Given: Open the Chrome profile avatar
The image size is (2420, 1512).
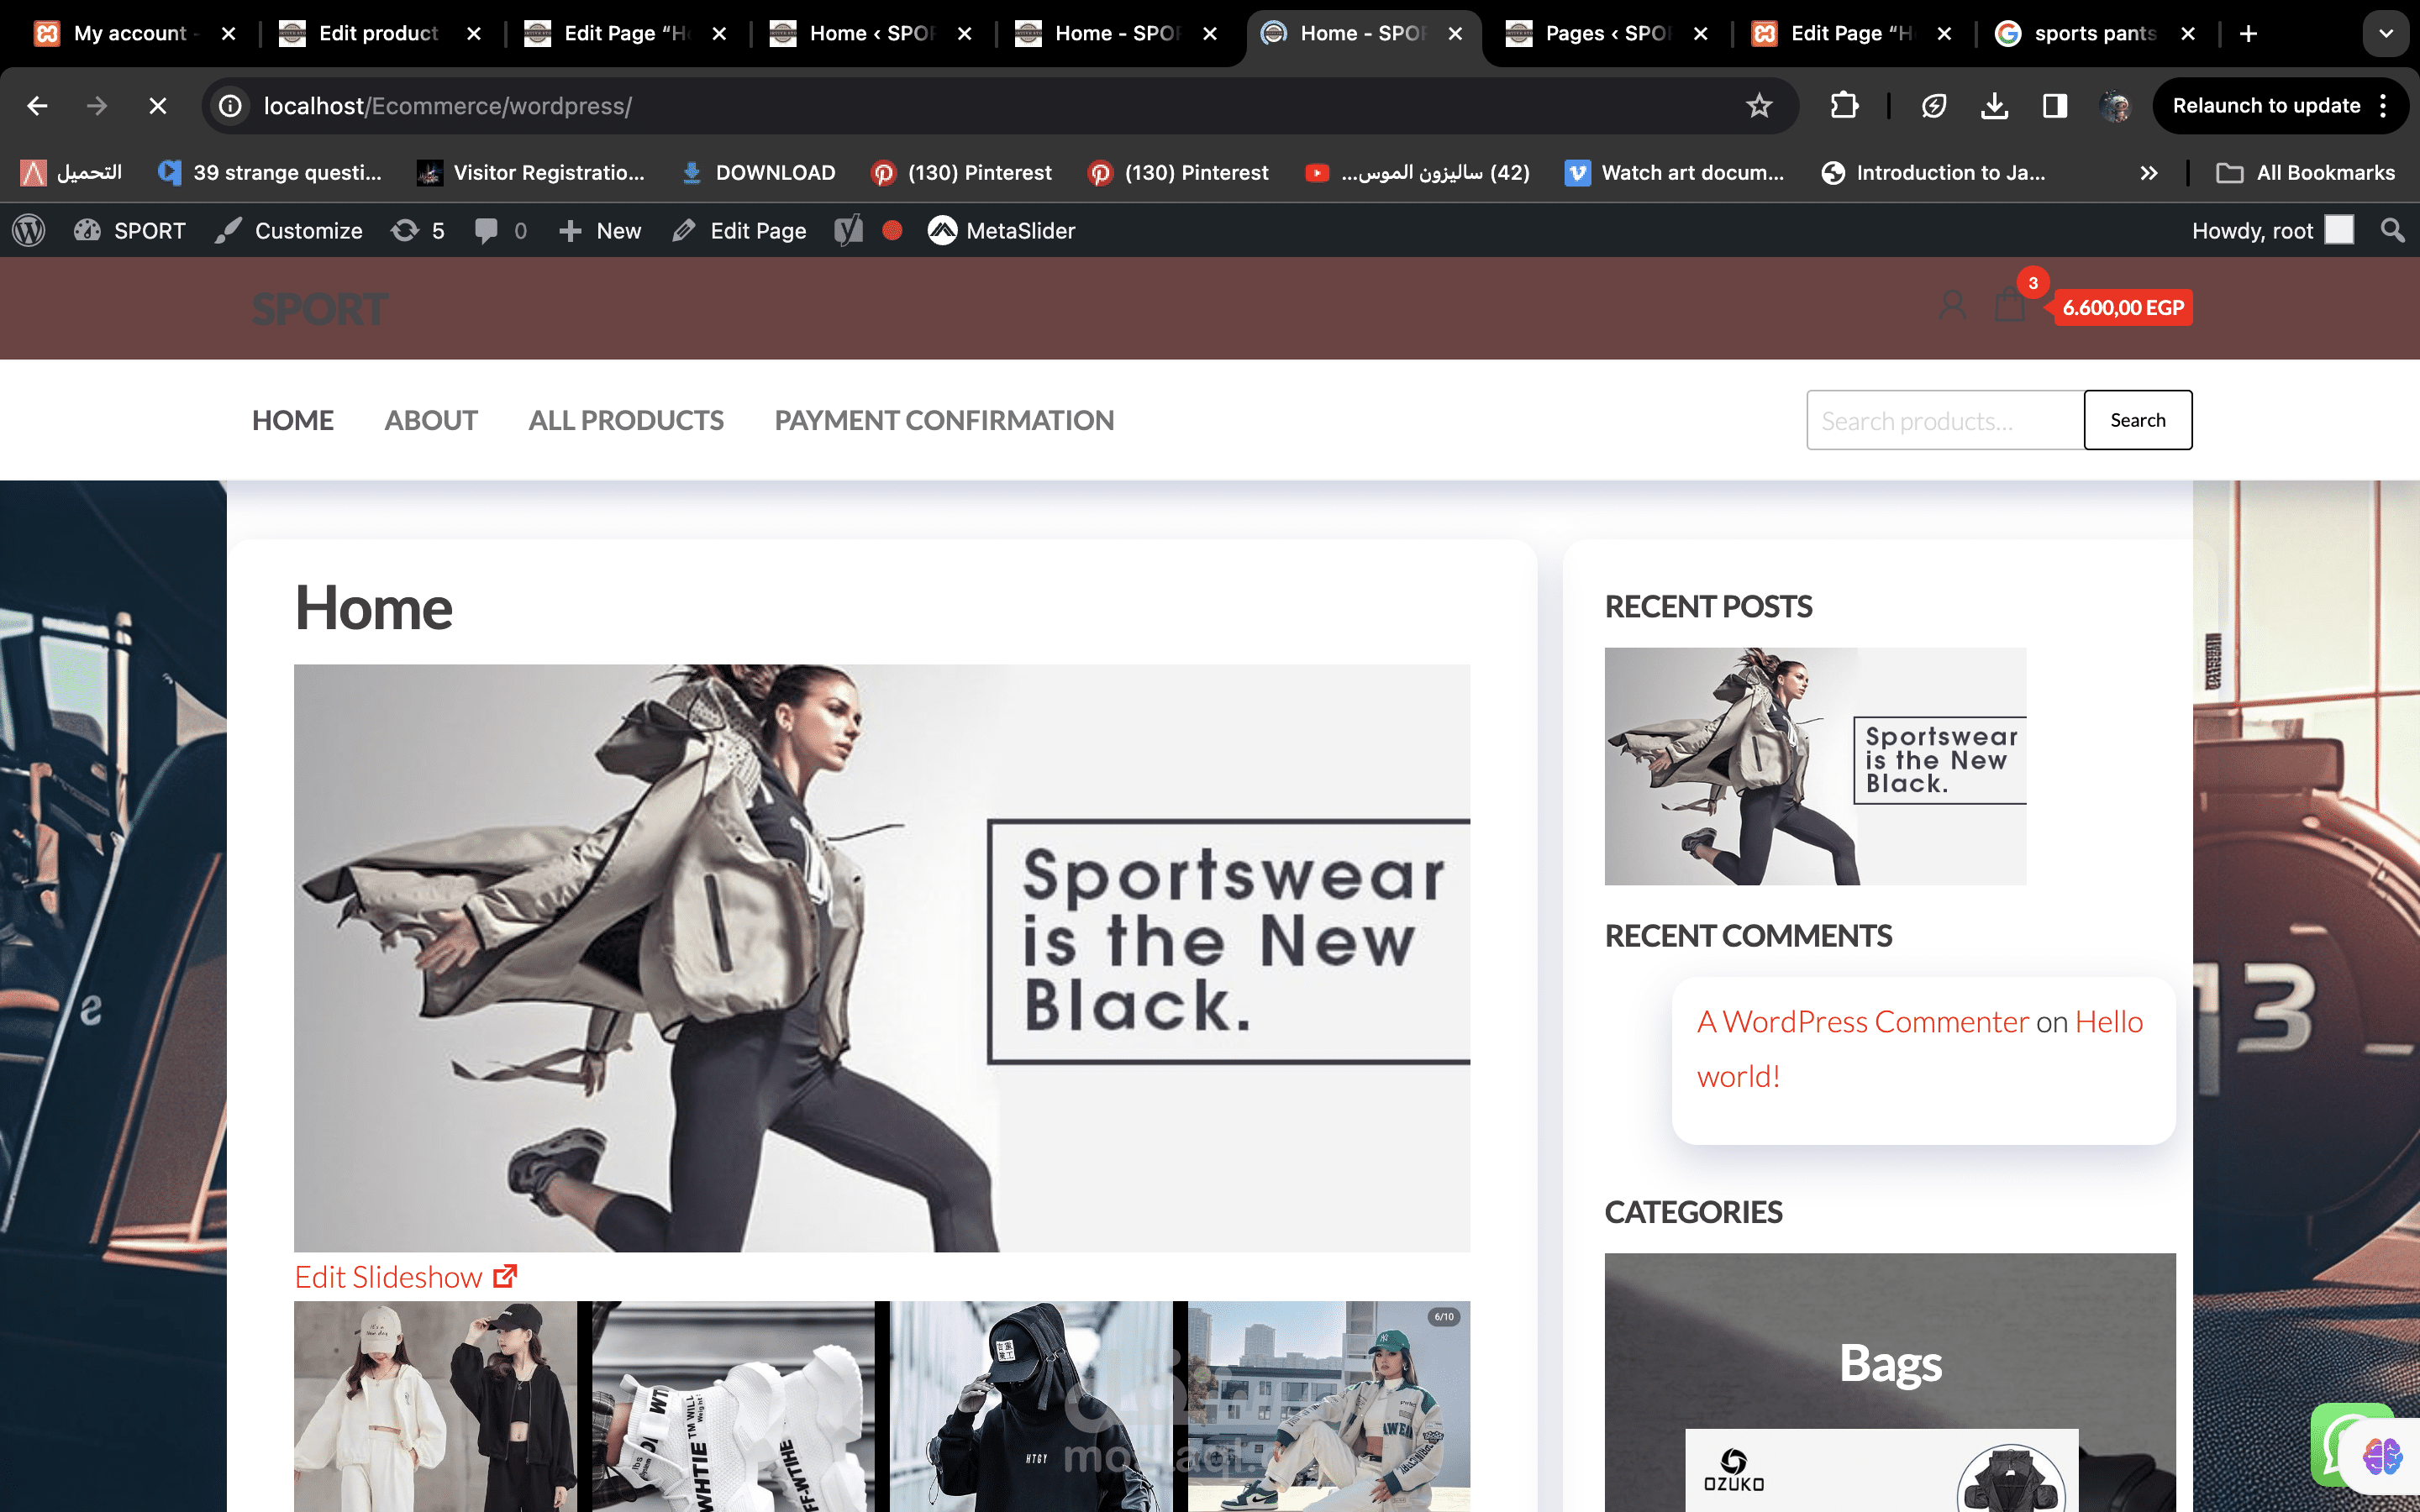Looking at the screenshot, I should [x=2115, y=106].
